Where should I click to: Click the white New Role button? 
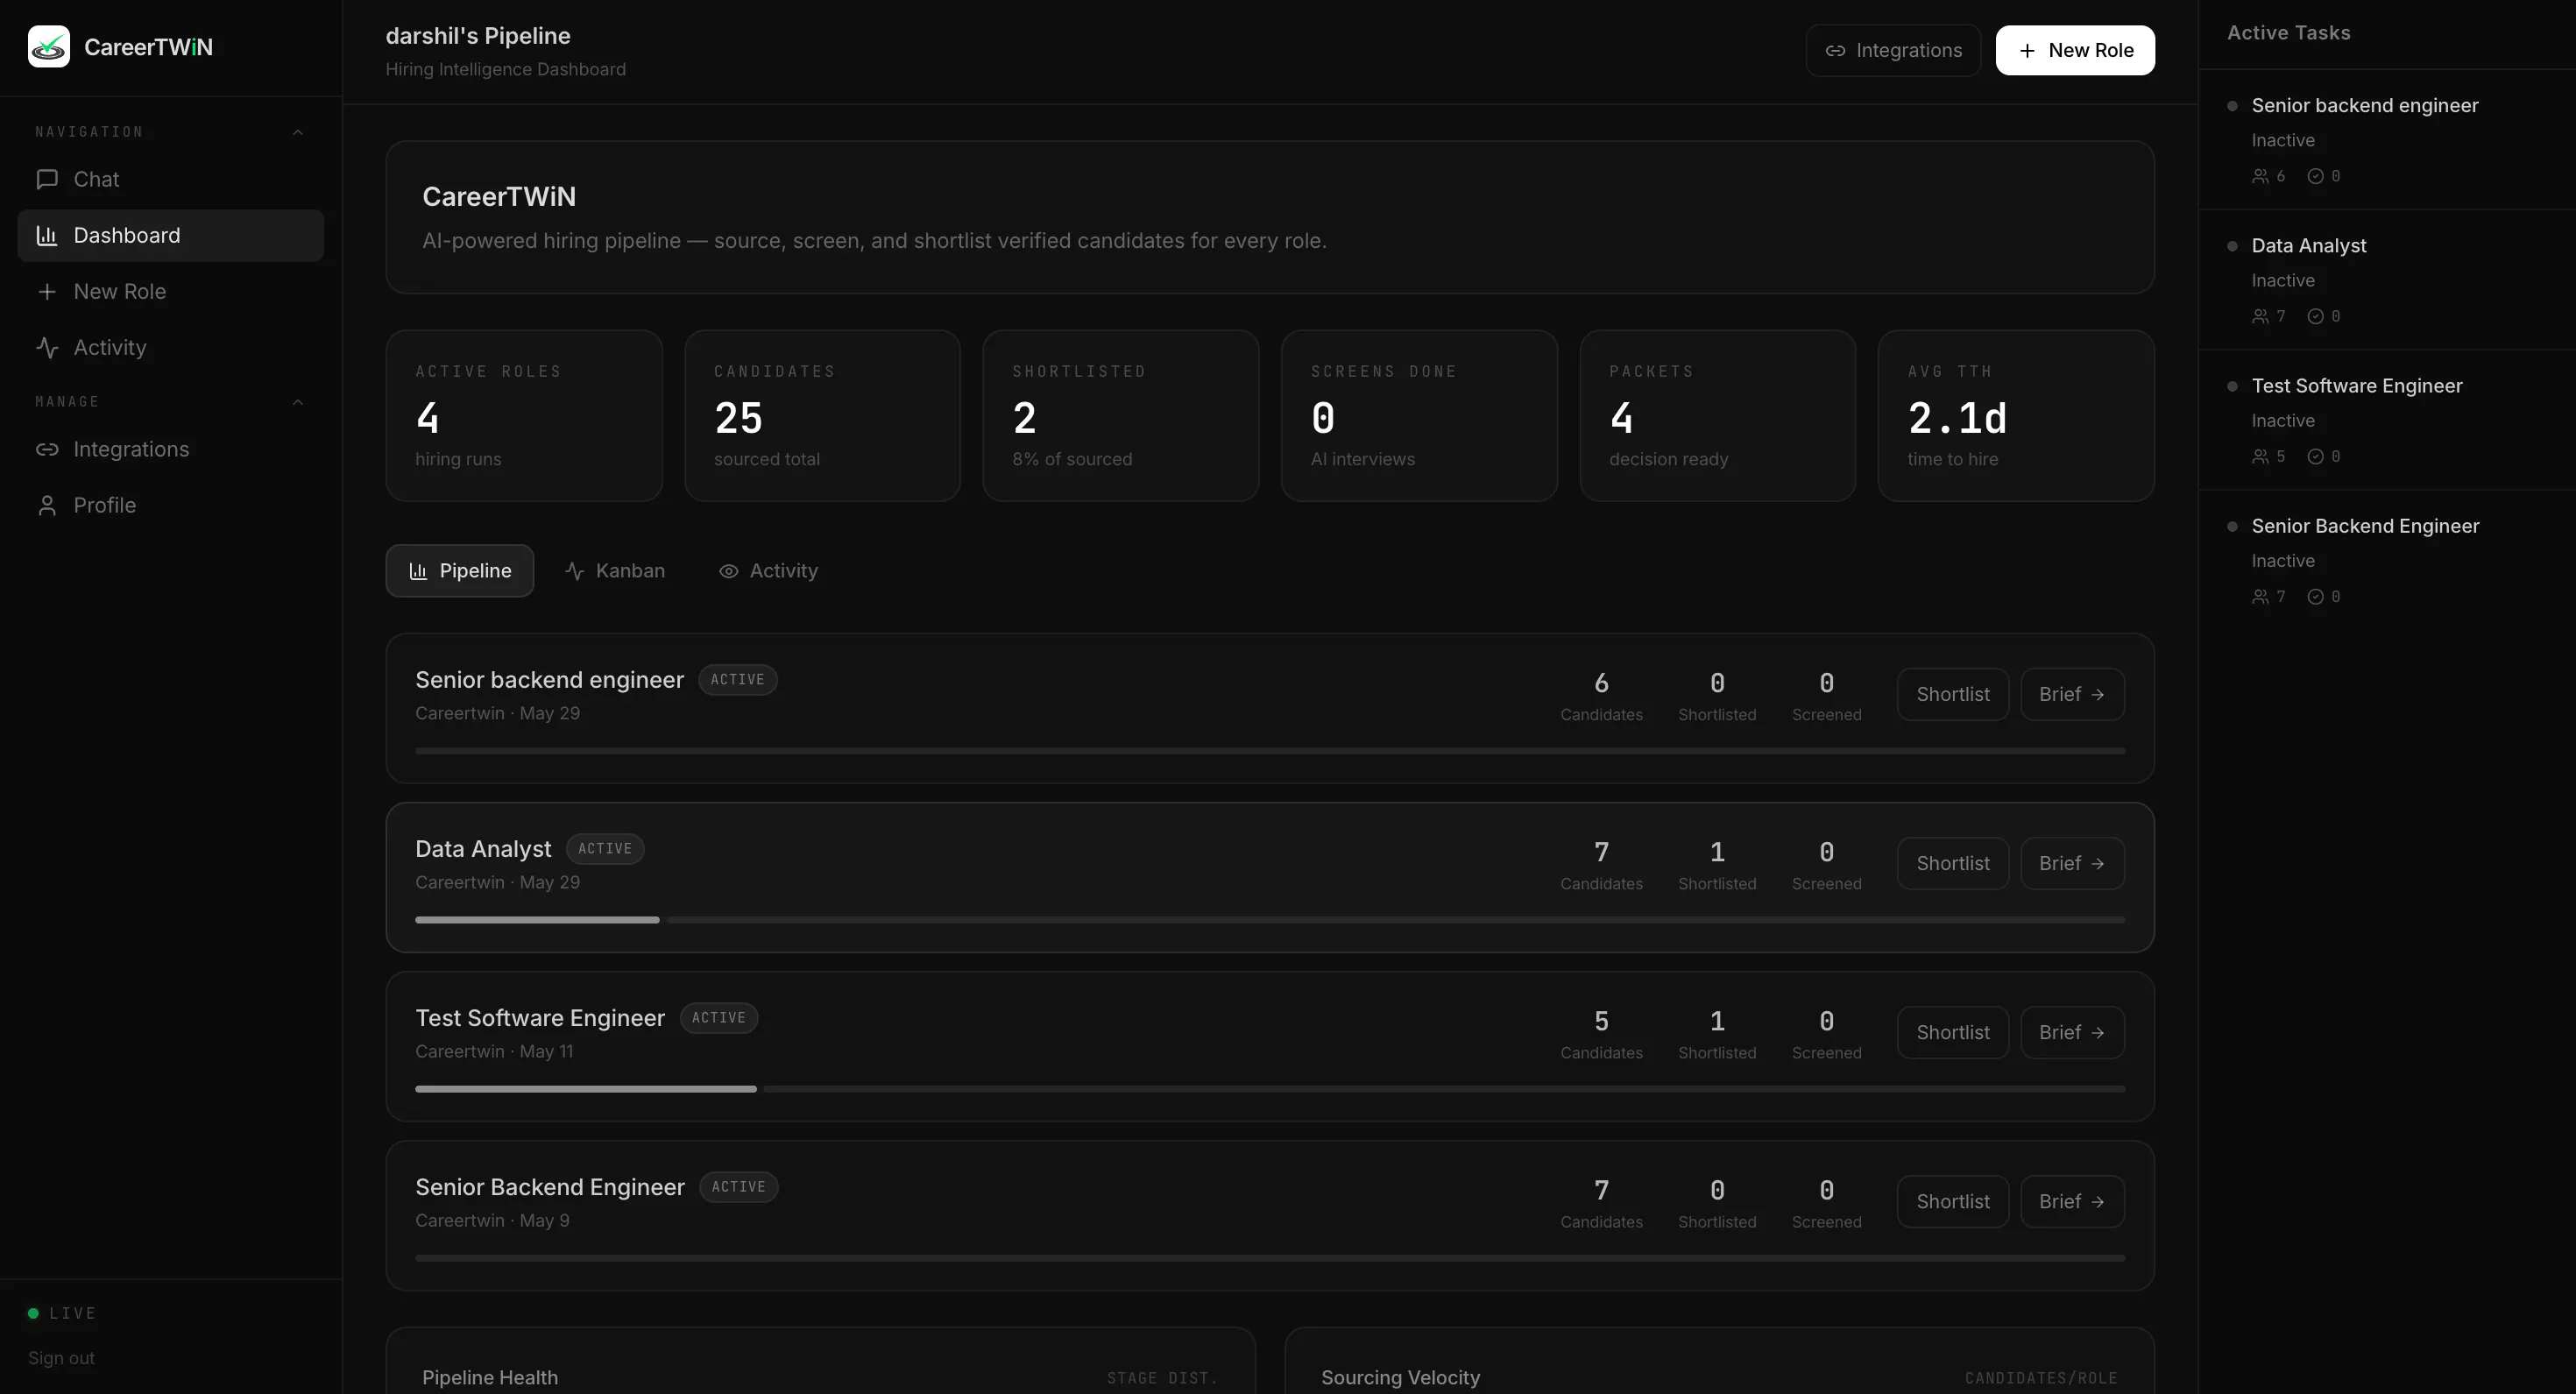tap(2075, 50)
